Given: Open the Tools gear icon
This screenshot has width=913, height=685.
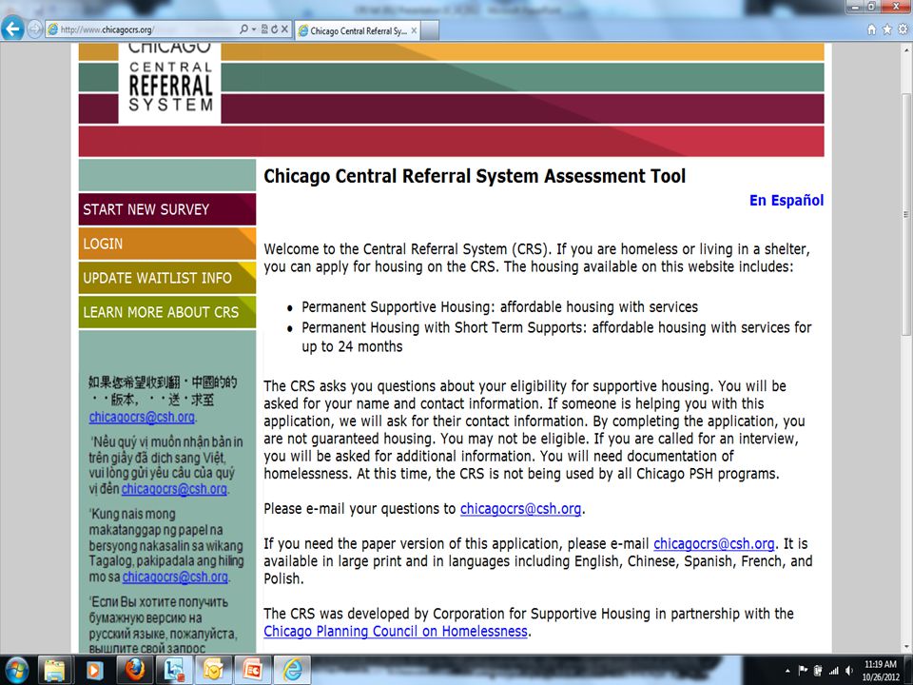Looking at the screenshot, I should (903, 29).
